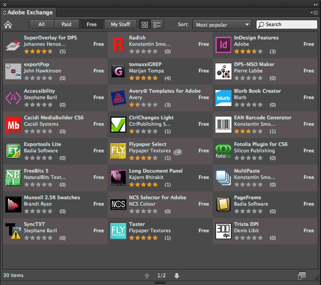Image resolution: width=321 pixels, height=285 pixels.
Task: Switch to grid view layout
Action: 145,25
